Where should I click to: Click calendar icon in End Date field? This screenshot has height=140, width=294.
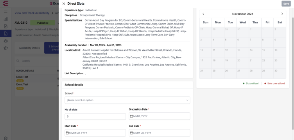(x=131, y=133)
